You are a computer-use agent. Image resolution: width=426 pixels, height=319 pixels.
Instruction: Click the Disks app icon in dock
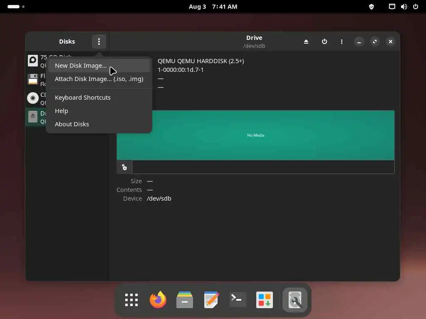[295, 300]
